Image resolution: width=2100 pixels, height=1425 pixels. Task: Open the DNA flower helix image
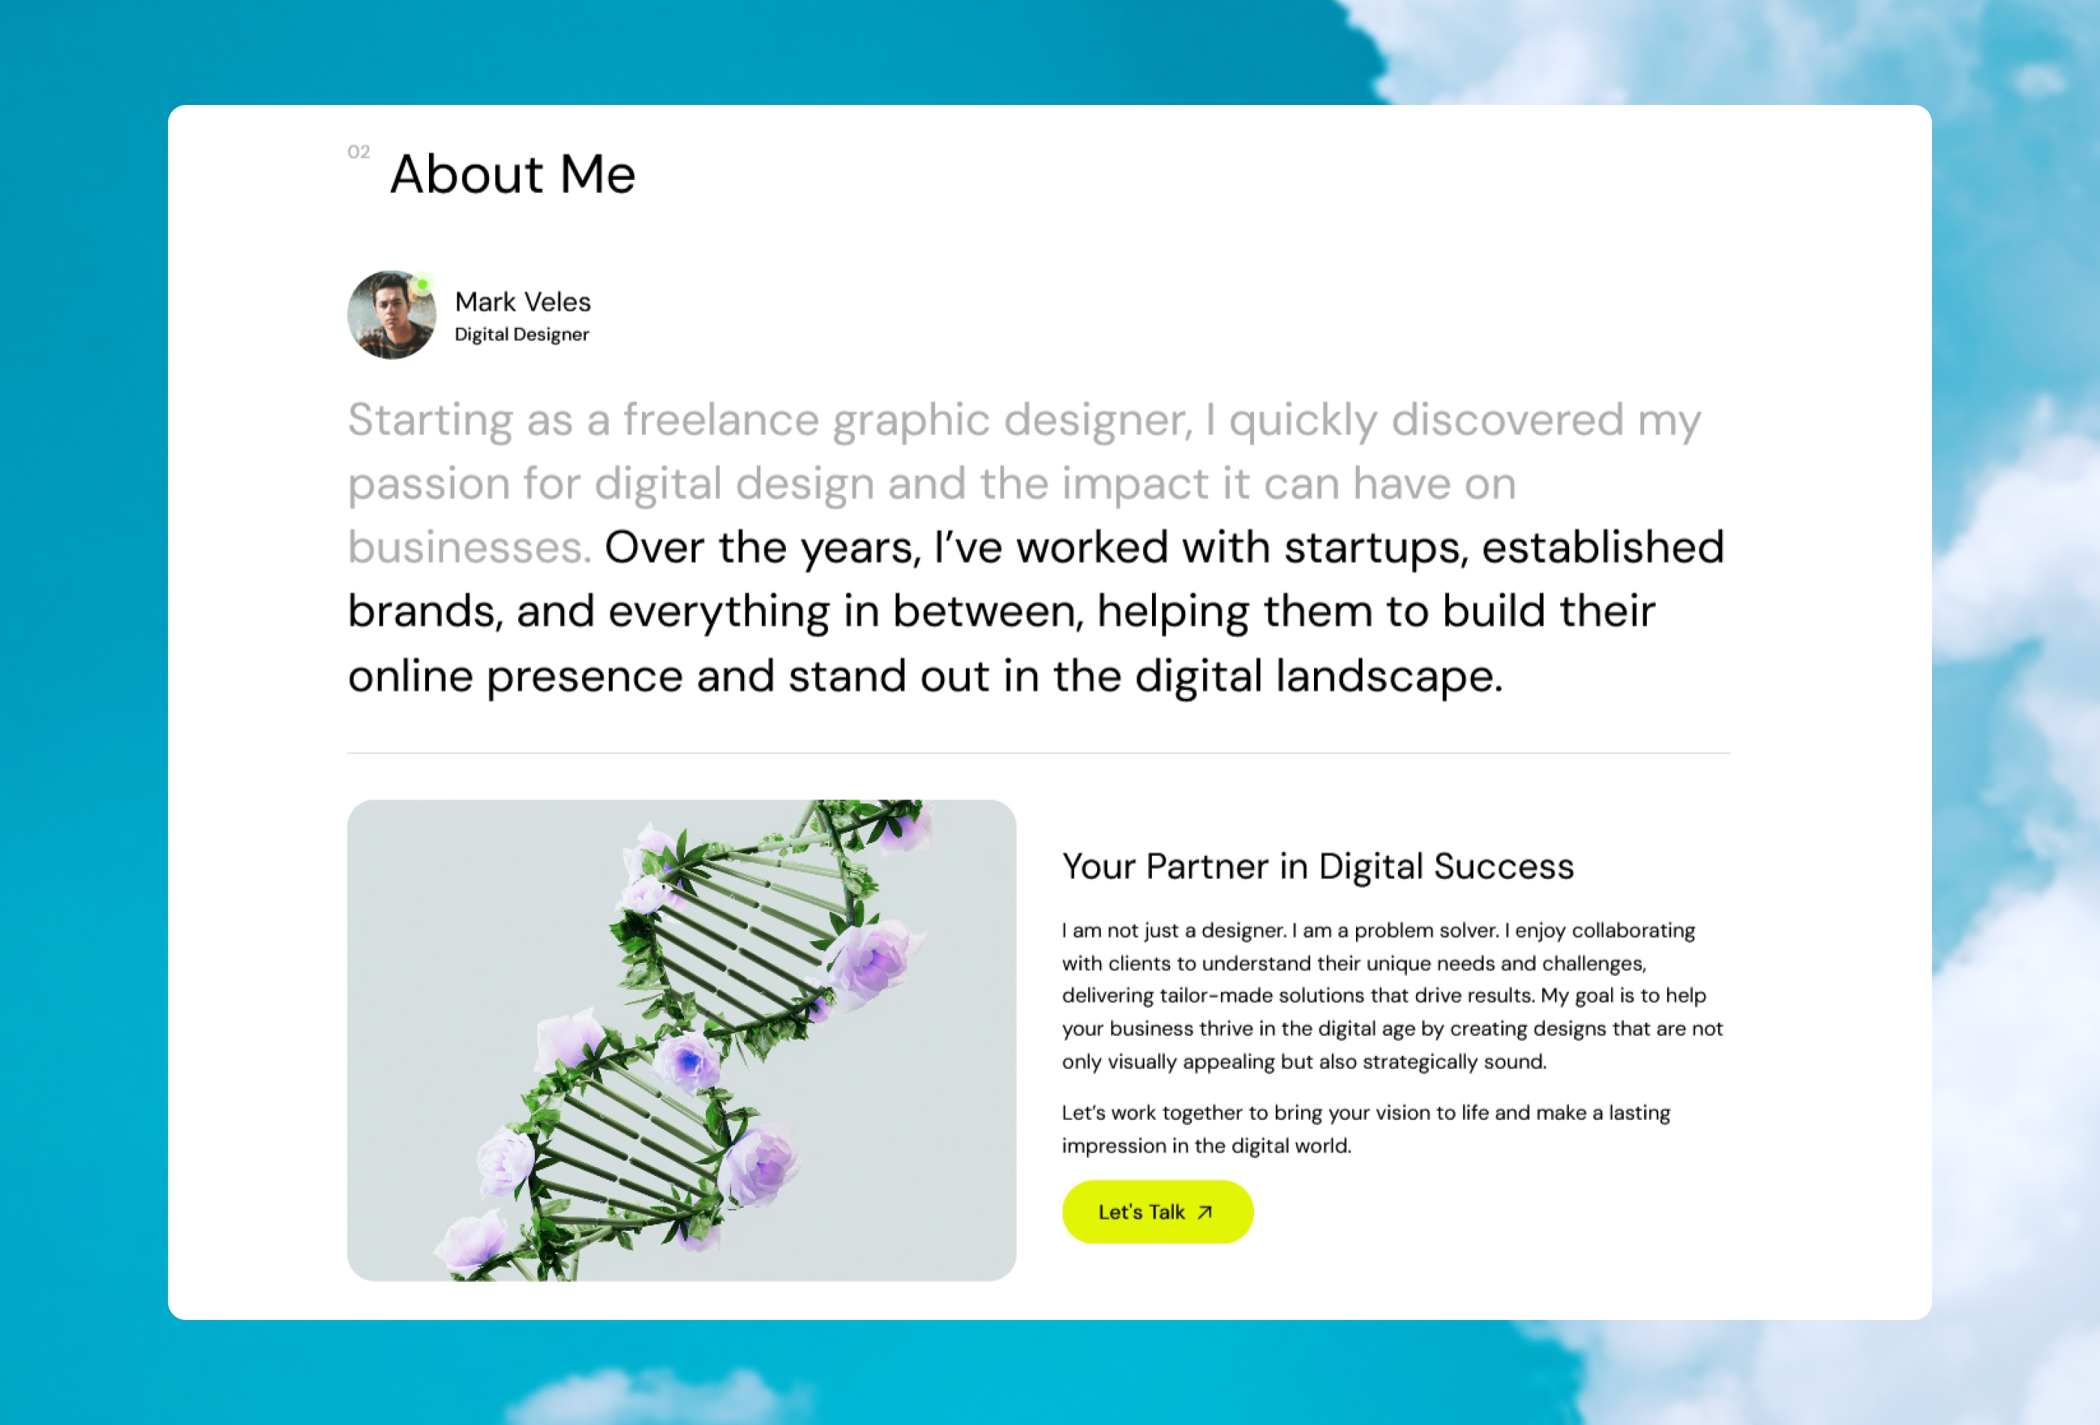point(681,1039)
